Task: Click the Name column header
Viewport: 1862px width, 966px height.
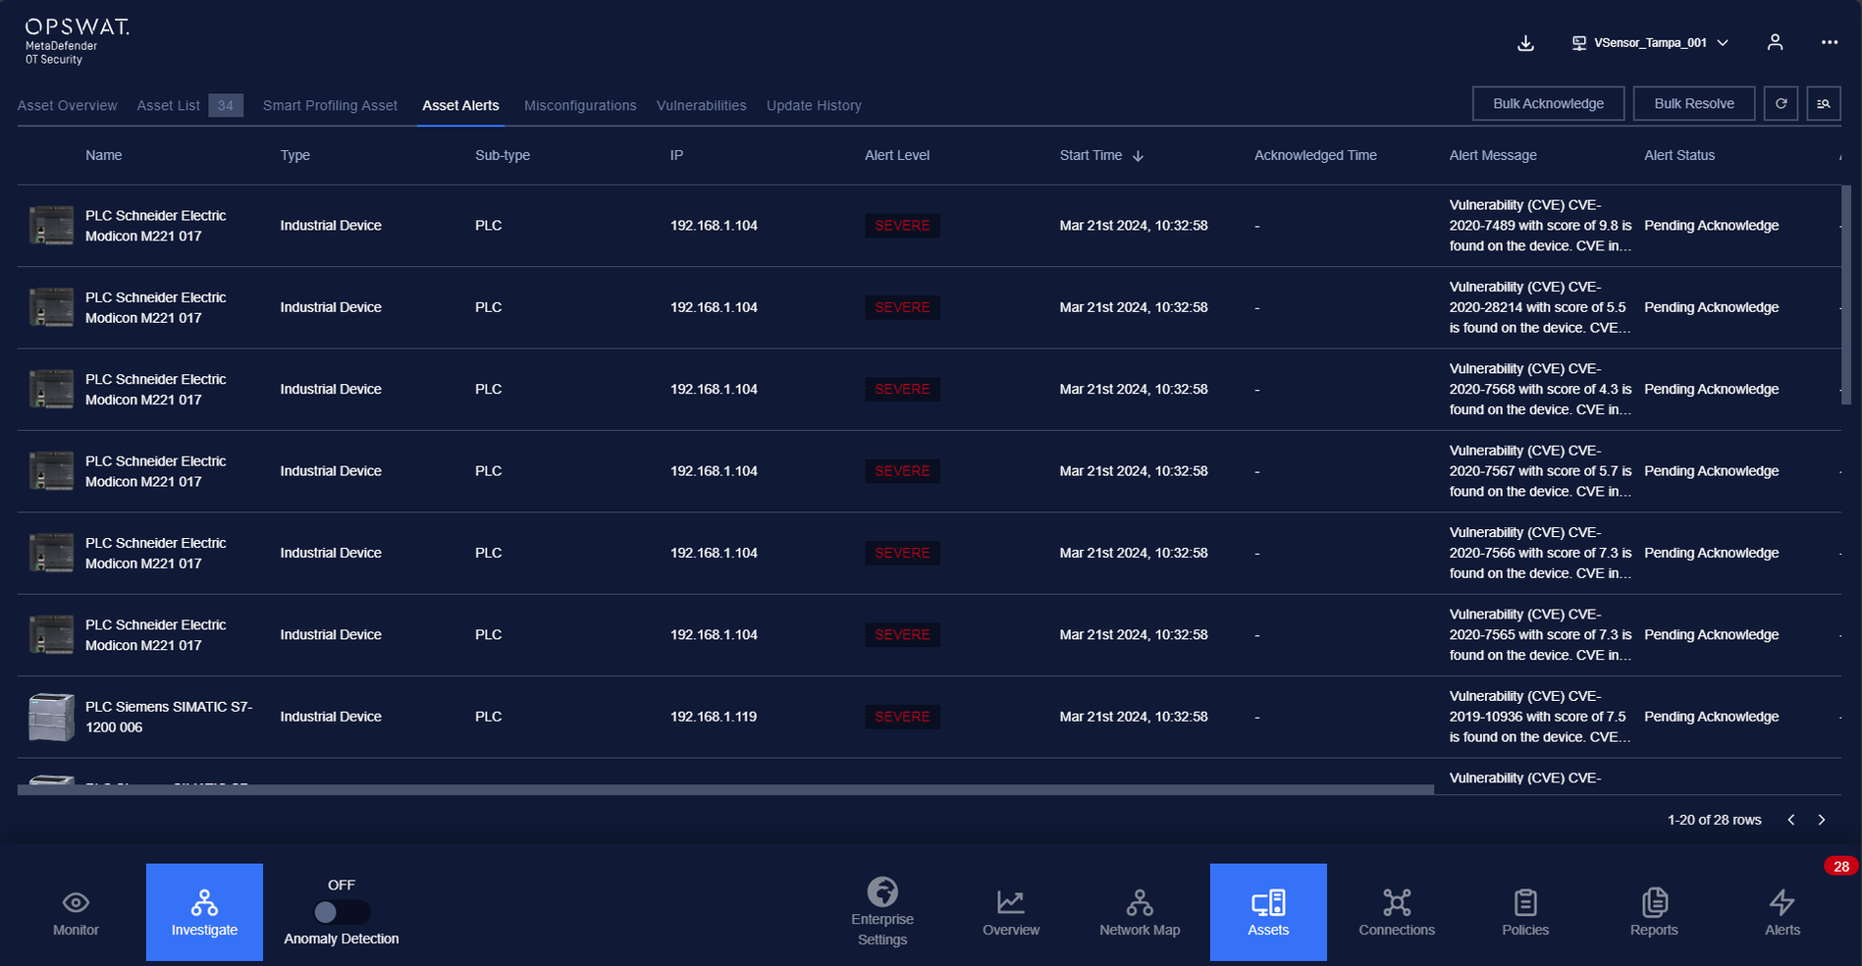Action: 103,155
